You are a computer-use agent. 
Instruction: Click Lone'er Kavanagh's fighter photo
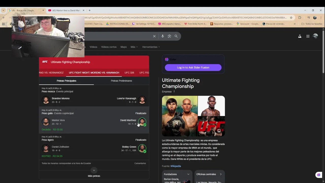point(142,100)
